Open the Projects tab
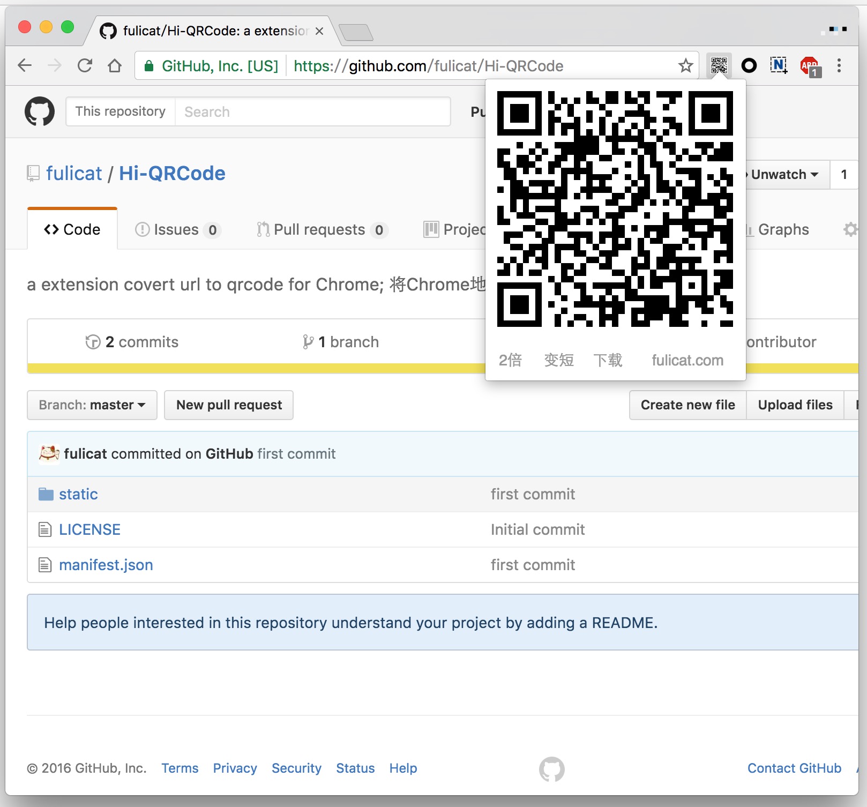The image size is (867, 807). pos(454,229)
